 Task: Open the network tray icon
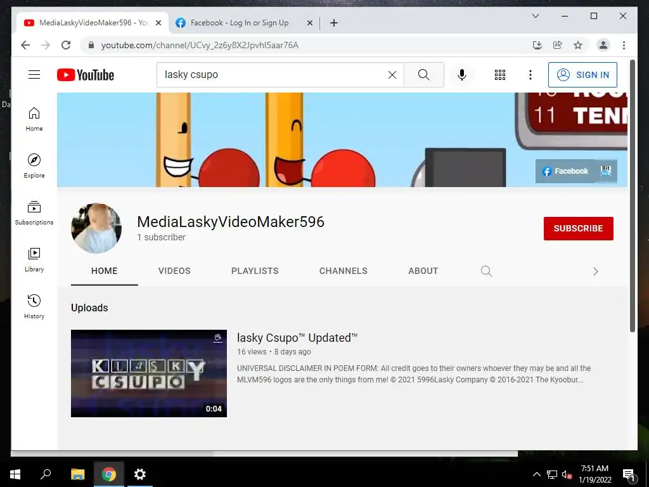pyautogui.click(x=552, y=474)
